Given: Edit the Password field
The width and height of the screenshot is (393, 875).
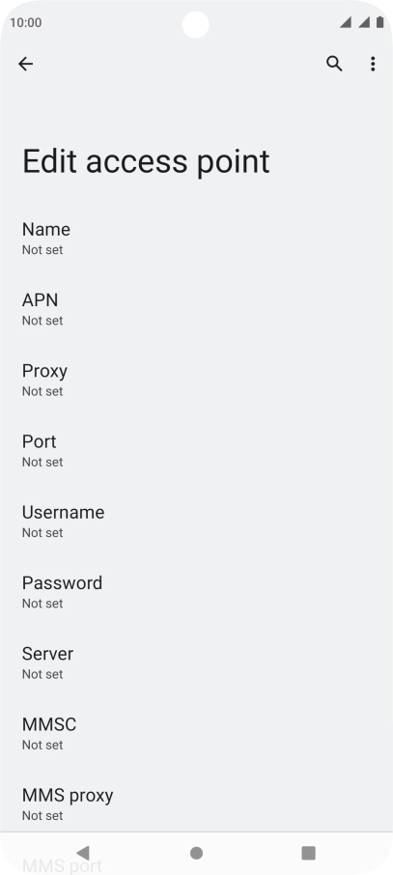Looking at the screenshot, I should pos(197,592).
